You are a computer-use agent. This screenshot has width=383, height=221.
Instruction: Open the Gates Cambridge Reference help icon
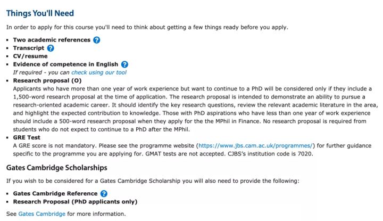tap(104, 194)
